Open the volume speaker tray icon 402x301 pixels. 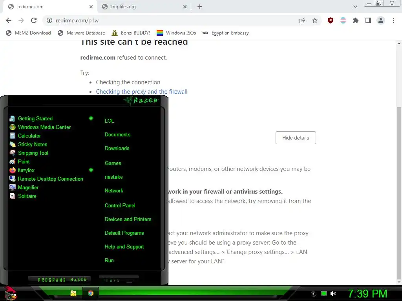pos(333,294)
